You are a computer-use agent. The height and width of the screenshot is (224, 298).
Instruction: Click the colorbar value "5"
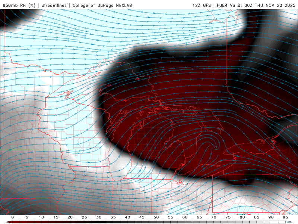[27, 217]
